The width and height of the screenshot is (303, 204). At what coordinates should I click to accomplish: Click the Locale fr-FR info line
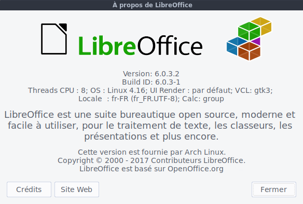pos(151,99)
